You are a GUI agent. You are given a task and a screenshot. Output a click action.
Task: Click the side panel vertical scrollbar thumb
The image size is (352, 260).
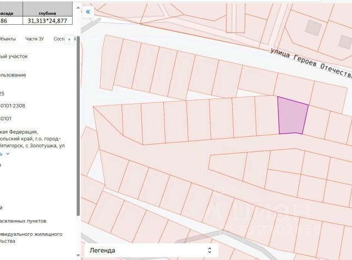[x=78, y=126]
